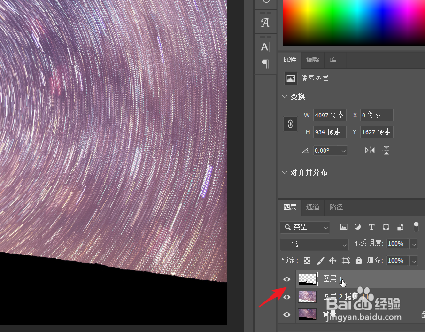Click the X position field 0 像素
The width and height of the screenshot is (425, 332).
pyautogui.click(x=377, y=115)
